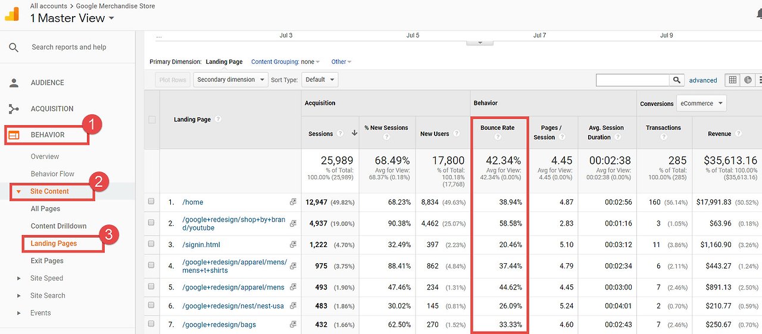Expand the Events section
762x334 pixels.
point(18,313)
